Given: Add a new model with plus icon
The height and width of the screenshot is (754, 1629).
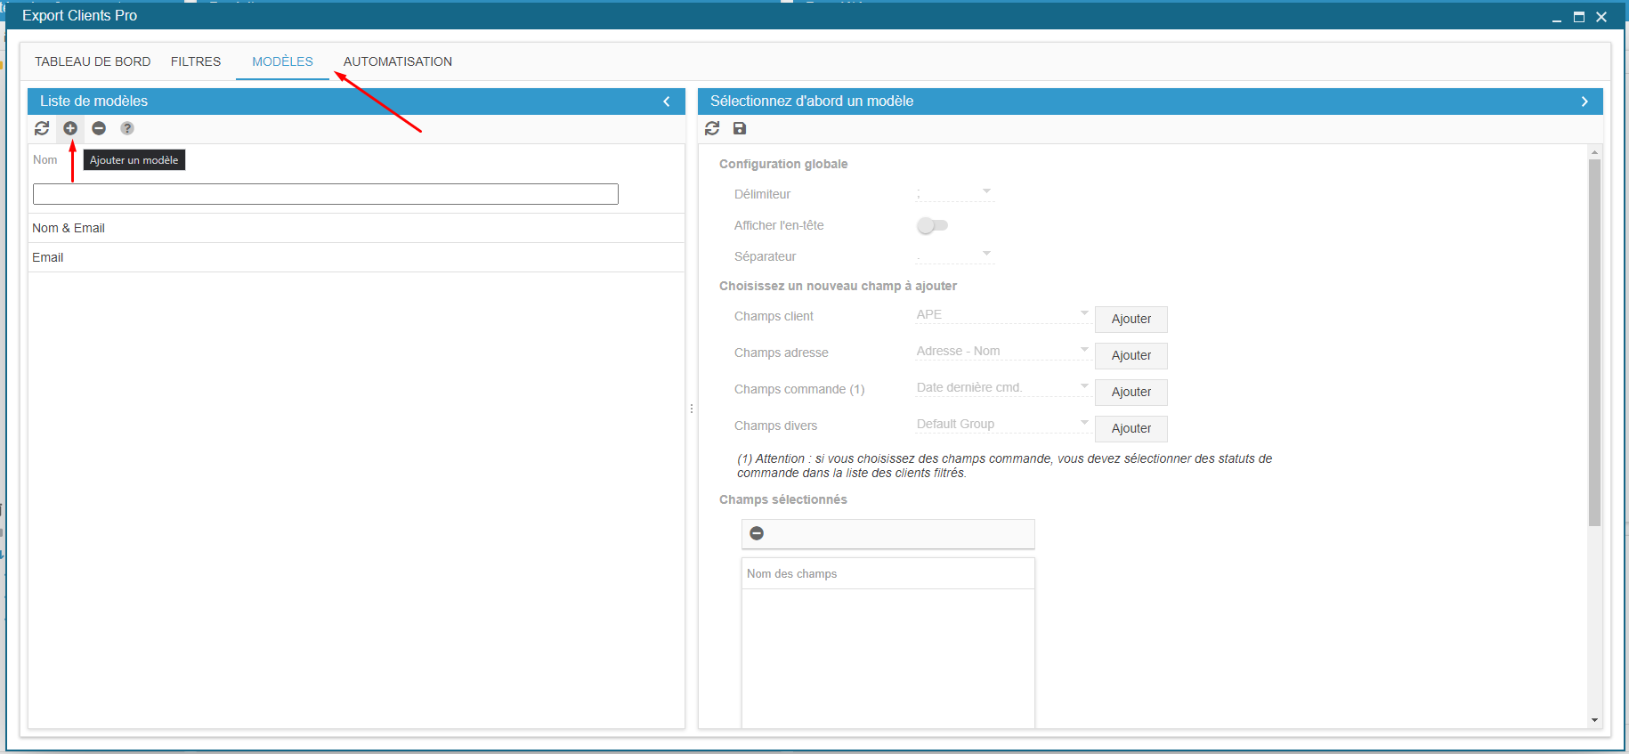Looking at the screenshot, I should (70, 128).
